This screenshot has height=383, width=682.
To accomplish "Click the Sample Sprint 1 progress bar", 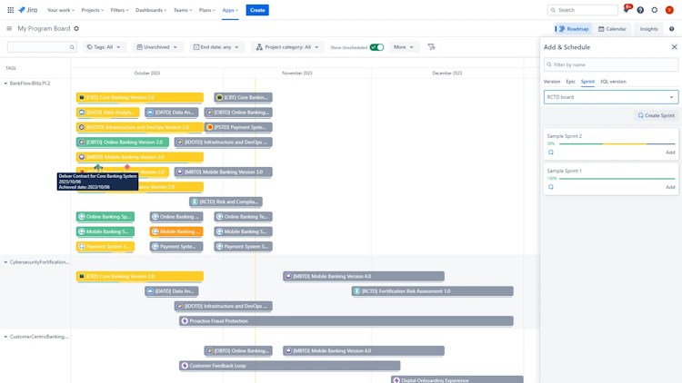I will [617, 179].
